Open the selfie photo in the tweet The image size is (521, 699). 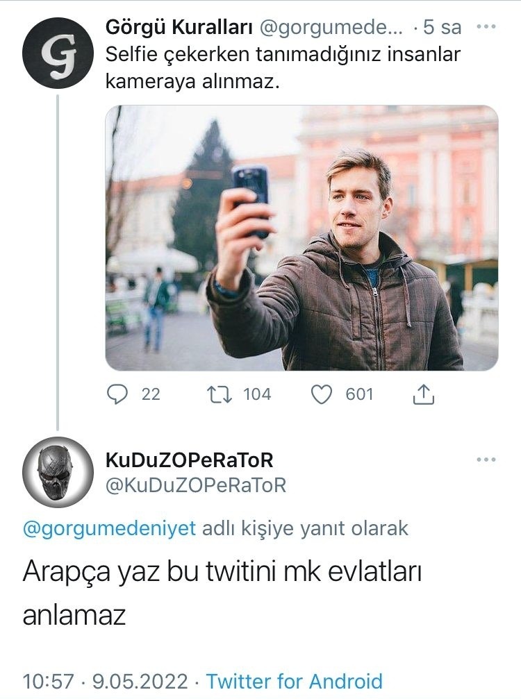coord(301,237)
